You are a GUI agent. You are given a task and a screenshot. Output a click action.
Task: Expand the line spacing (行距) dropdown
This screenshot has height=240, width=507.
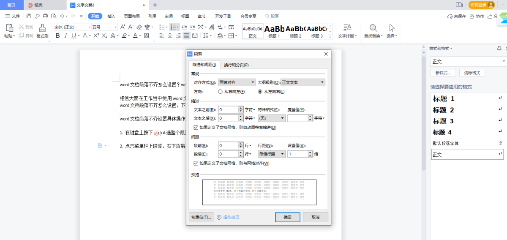271,154
